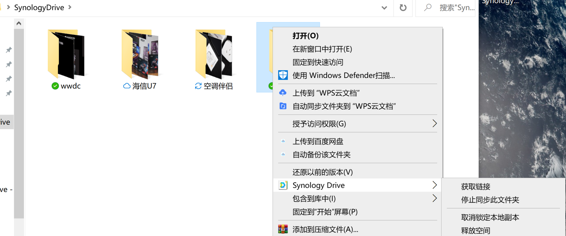Expand the Synology Drive submenu arrow
The width and height of the screenshot is (566, 236).
434,185
